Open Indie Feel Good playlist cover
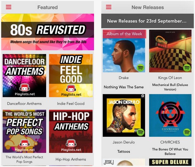 [x=71, y=76]
